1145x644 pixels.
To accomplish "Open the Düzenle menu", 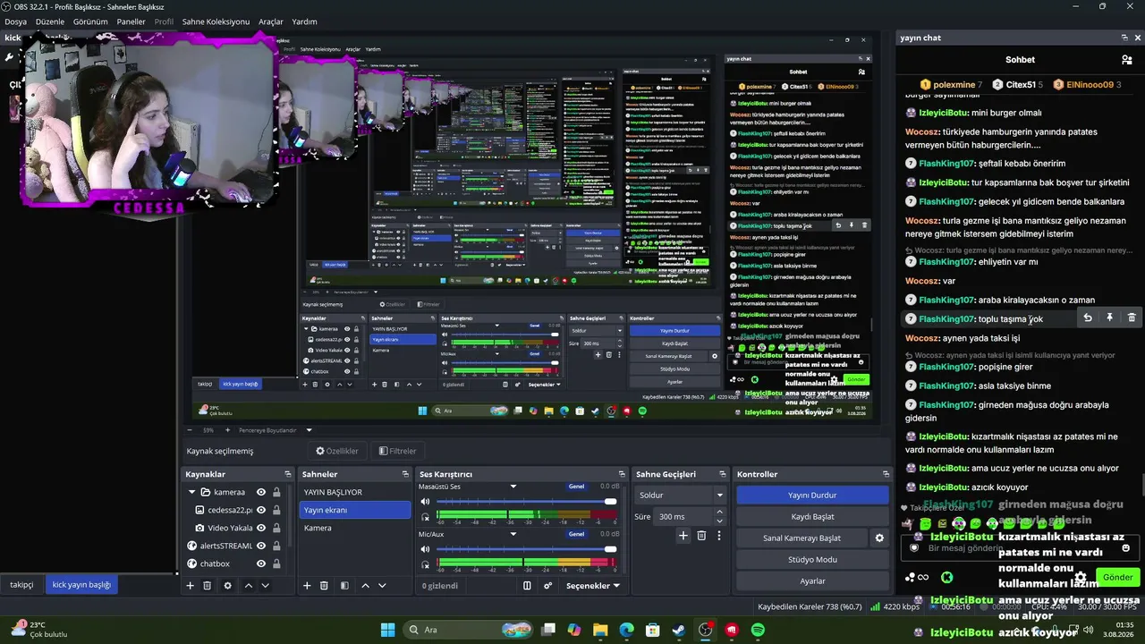I will point(50,21).
